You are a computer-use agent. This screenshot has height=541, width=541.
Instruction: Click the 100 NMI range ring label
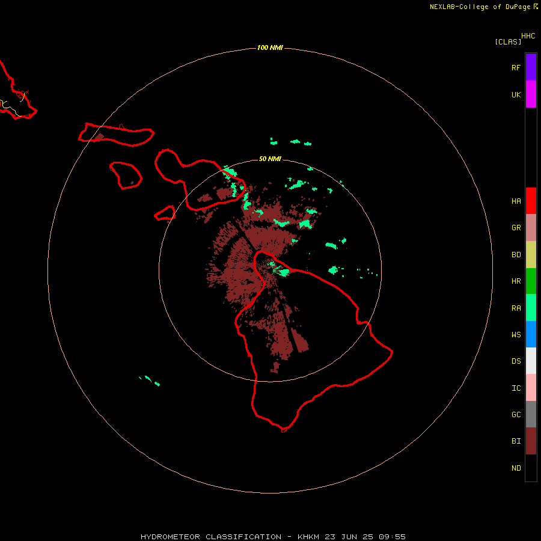pos(270,47)
